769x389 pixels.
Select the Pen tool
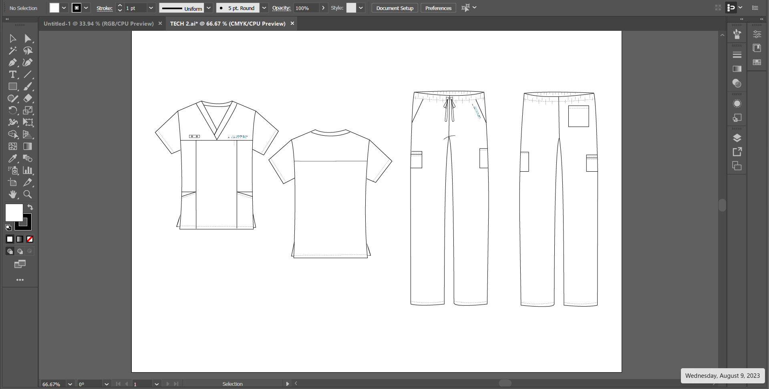coord(12,62)
